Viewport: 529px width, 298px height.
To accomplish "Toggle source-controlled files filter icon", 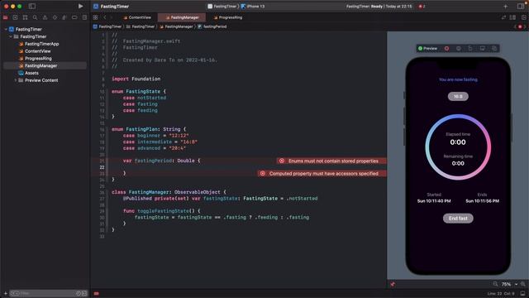I will pos(84,293).
